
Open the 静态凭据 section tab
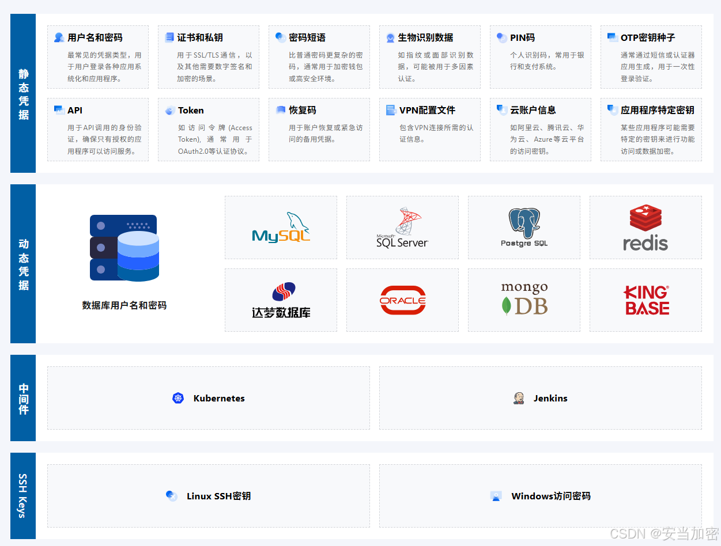[22, 94]
